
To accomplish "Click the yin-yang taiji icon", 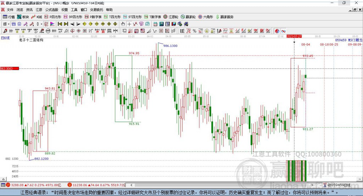I will [277, 31].
